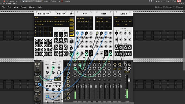Viewport: 185px width, 104px height.
Task: Click mixer channel label -05-
Action: click(x=94, y=62)
